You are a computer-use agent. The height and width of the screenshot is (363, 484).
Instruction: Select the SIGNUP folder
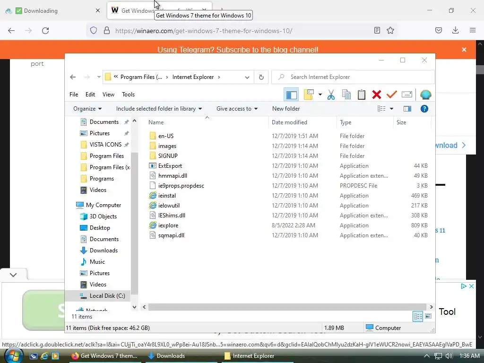click(168, 156)
